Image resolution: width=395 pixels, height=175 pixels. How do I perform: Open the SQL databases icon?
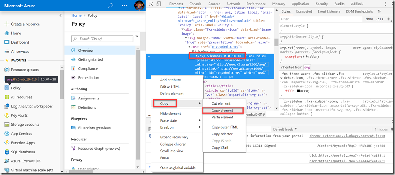tap(7, 152)
